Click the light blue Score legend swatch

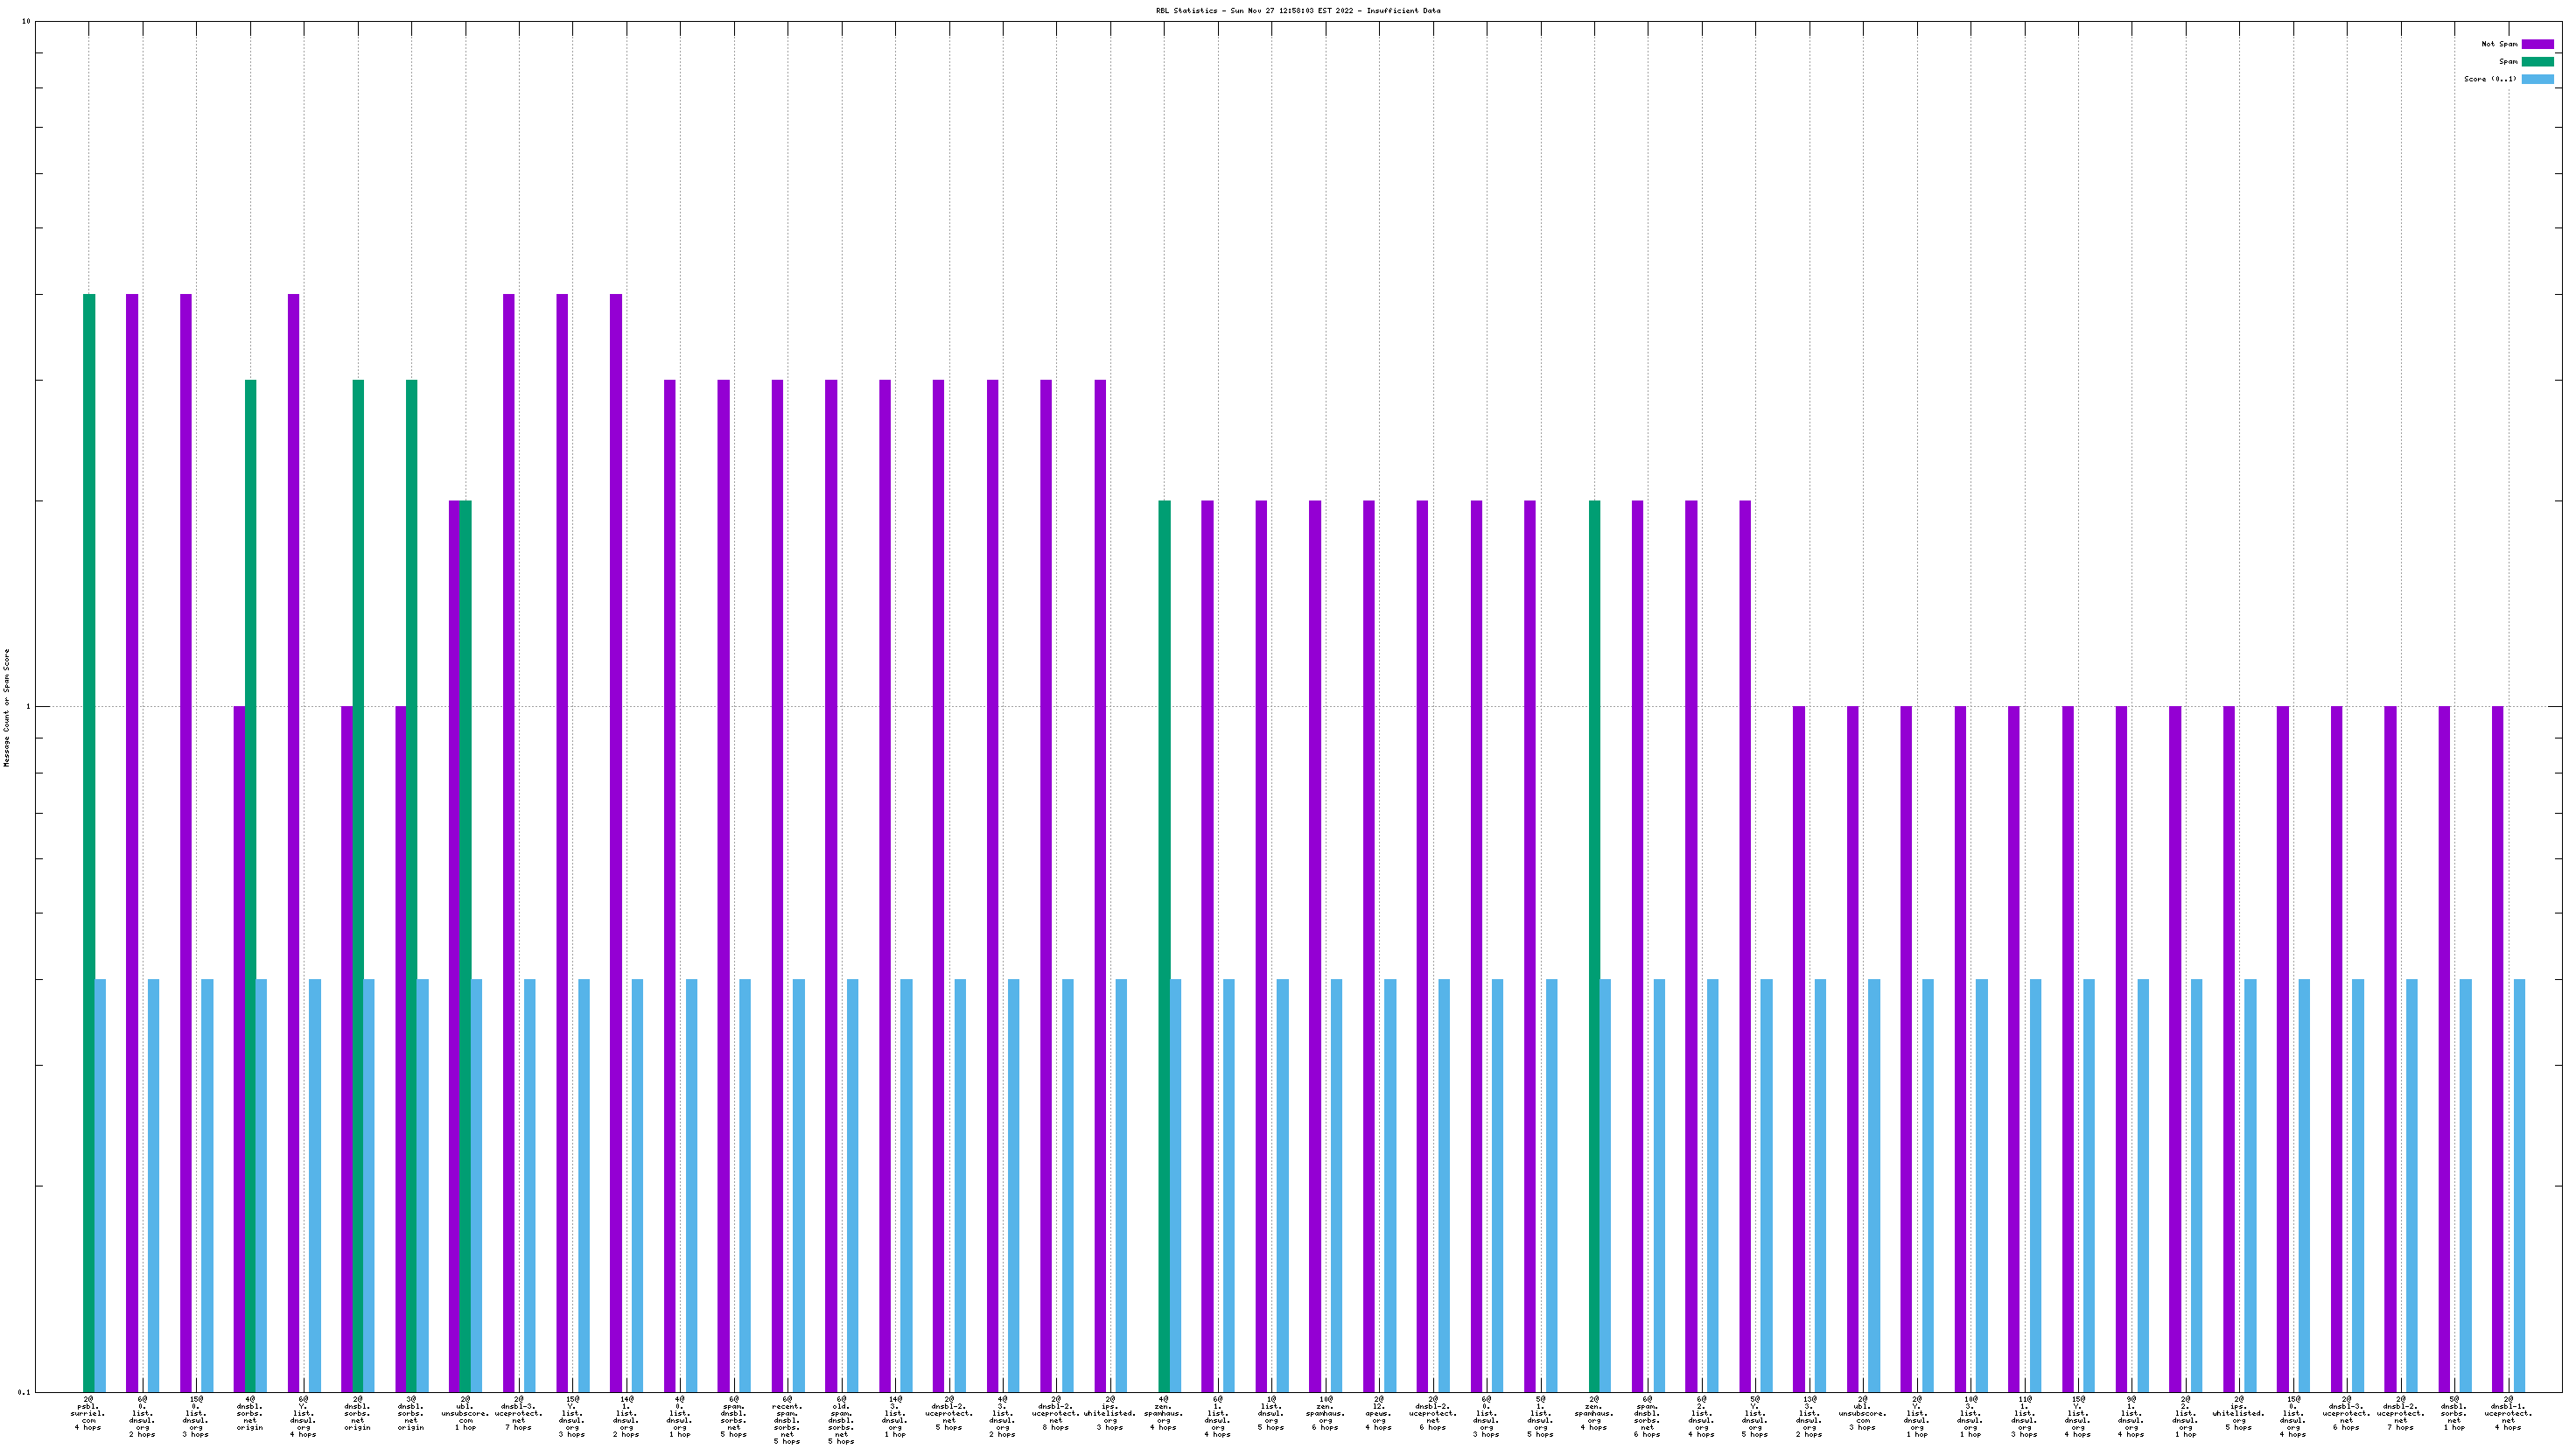coord(2537,79)
